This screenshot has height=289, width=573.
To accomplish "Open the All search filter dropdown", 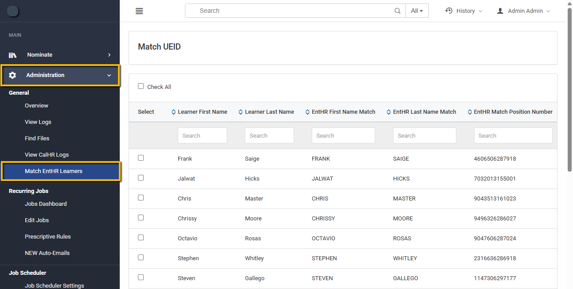I will pyautogui.click(x=417, y=11).
